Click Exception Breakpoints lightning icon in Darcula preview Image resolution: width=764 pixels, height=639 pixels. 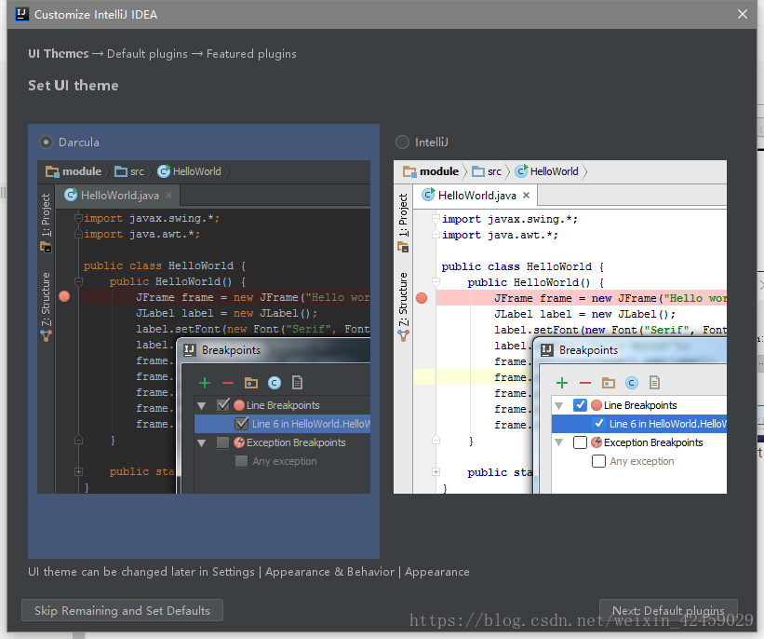pyautogui.click(x=239, y=442)
